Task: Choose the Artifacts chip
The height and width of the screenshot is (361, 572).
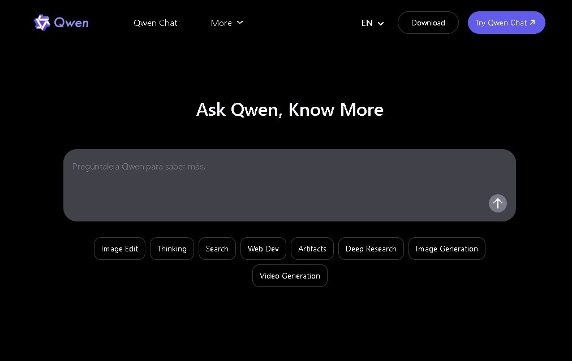Action: pyautogui.click(x=312, y=249)
